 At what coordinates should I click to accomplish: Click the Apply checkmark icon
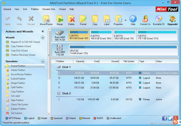(8, 19)
